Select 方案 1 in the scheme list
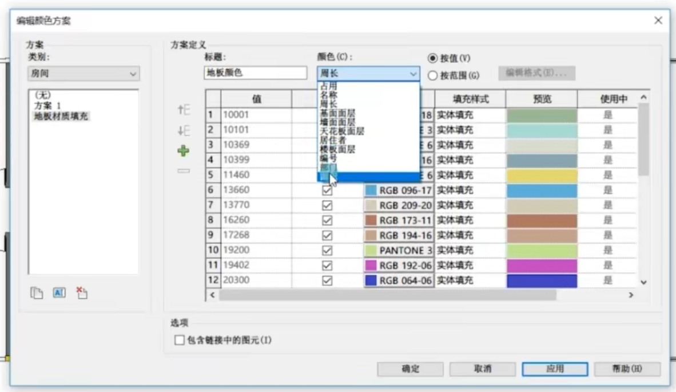676x392 pixels. tap(47, 106)
